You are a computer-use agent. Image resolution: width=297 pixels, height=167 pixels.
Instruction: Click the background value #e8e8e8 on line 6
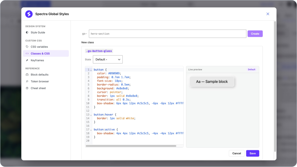click(x=122, y=88)
